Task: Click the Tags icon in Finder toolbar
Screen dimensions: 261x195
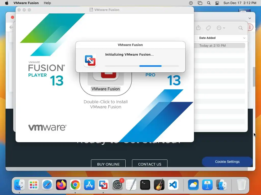Action: (x=208, y=28)
